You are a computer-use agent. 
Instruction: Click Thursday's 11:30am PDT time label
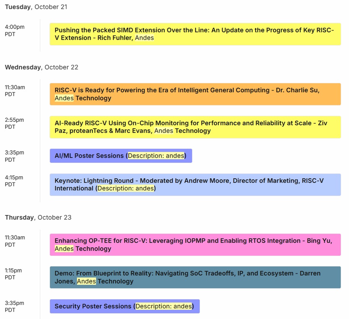[x=15, y=241]
